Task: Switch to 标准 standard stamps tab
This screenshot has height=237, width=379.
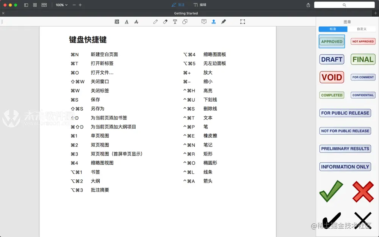Action: pyautogui.click(x=333, y=29)
